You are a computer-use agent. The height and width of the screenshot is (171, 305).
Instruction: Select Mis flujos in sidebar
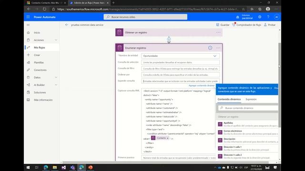pyautogui.click(x=39, y=47)
